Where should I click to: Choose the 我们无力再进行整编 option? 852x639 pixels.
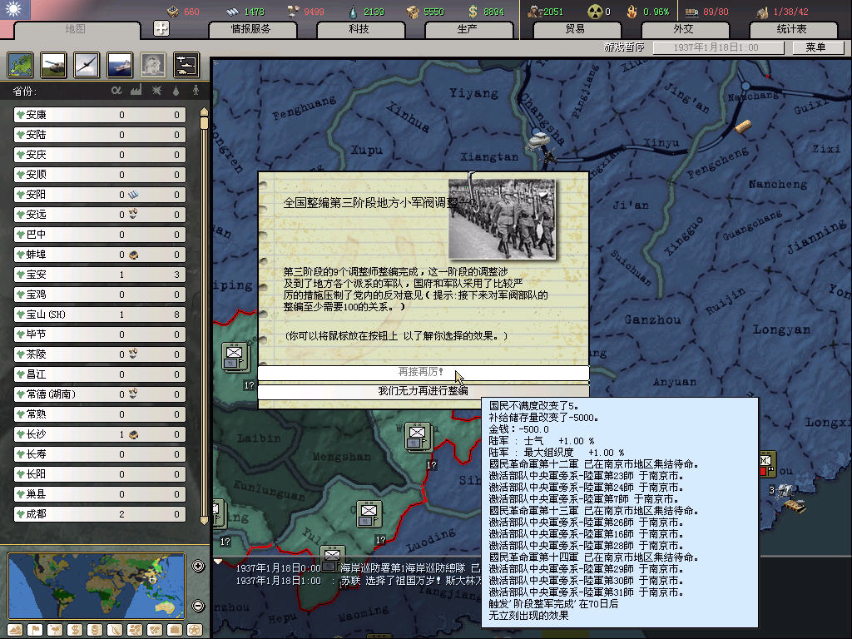(423, 391)
